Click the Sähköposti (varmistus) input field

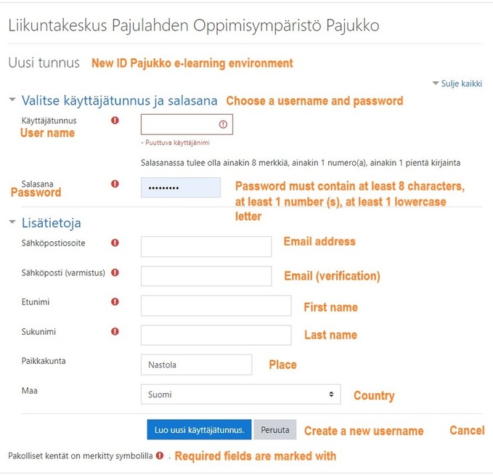click(206, 276)
